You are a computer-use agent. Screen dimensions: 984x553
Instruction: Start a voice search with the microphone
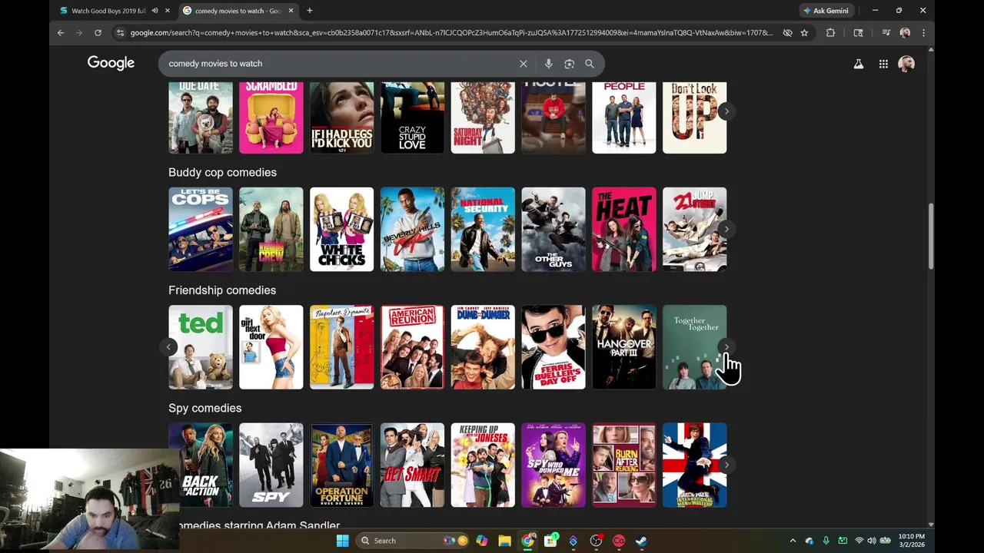click(548, 64)
